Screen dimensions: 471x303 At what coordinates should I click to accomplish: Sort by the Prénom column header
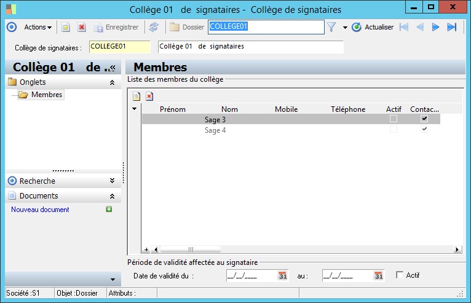pyautogui.click(x=172, y=109)
